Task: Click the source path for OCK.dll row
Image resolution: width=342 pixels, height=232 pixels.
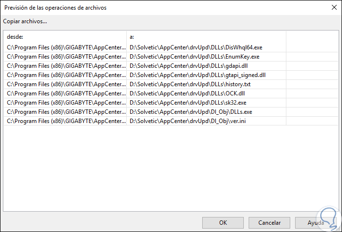Action: (65, 93)
